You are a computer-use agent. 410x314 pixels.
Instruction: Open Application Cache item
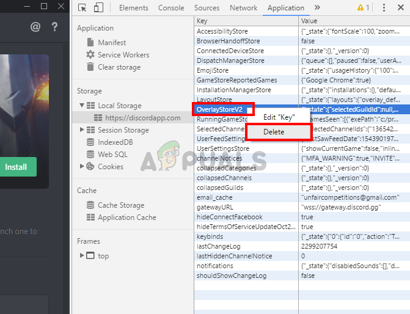click(x=127, y=217)
